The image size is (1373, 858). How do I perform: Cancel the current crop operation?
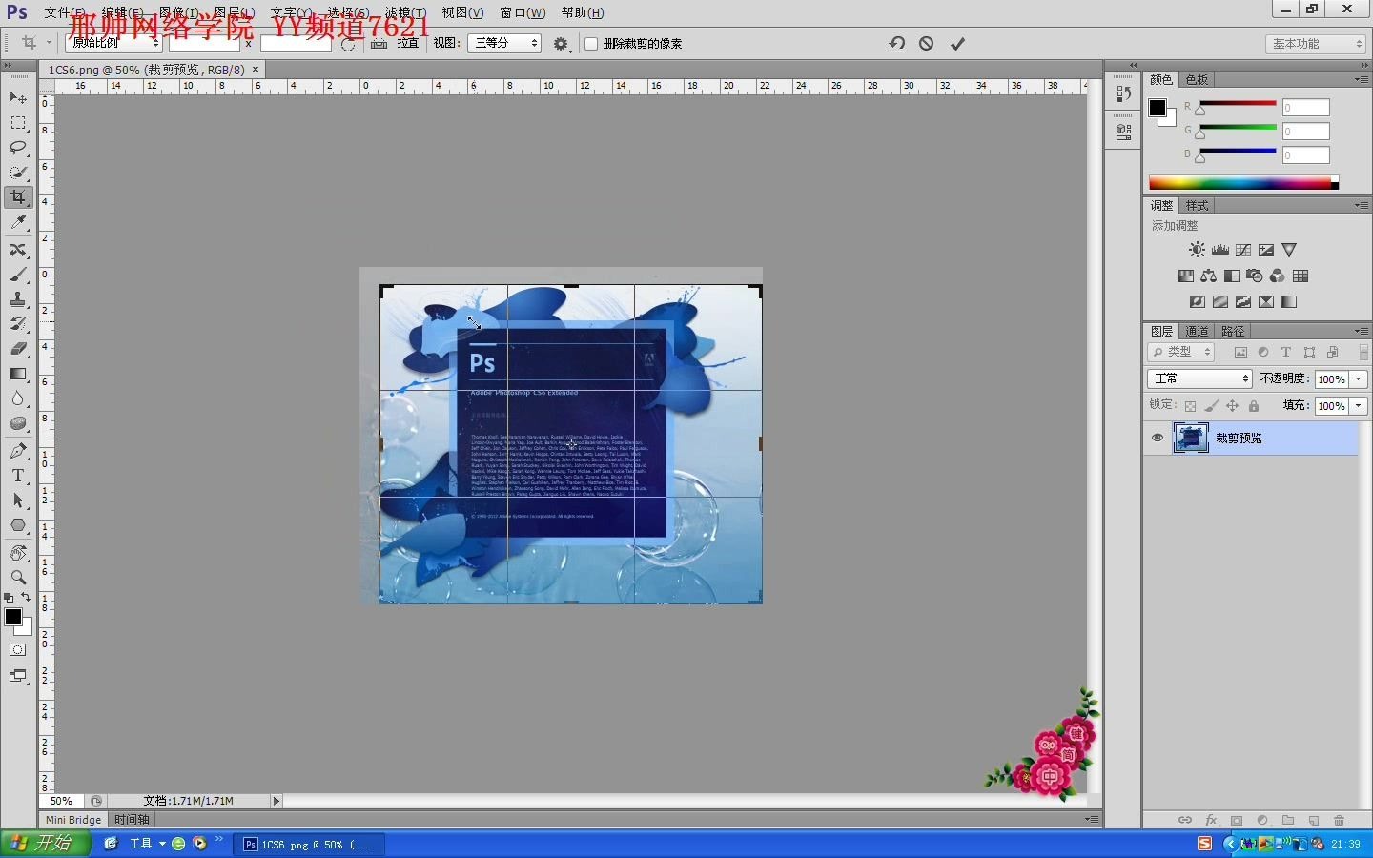926,43
